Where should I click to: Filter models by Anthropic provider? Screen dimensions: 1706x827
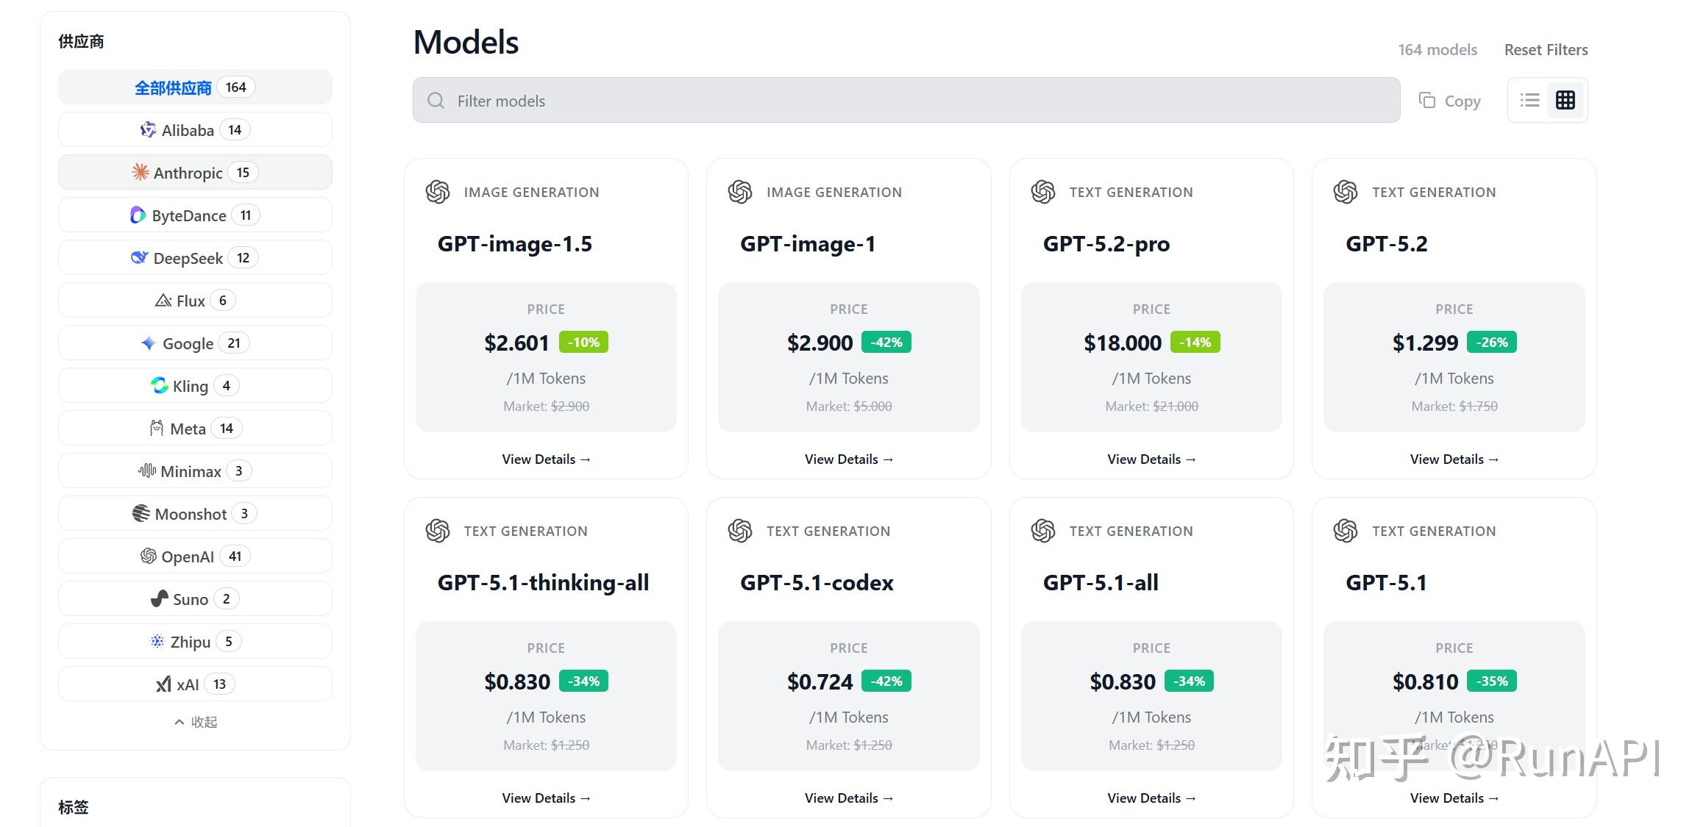(x=195, y=172)
